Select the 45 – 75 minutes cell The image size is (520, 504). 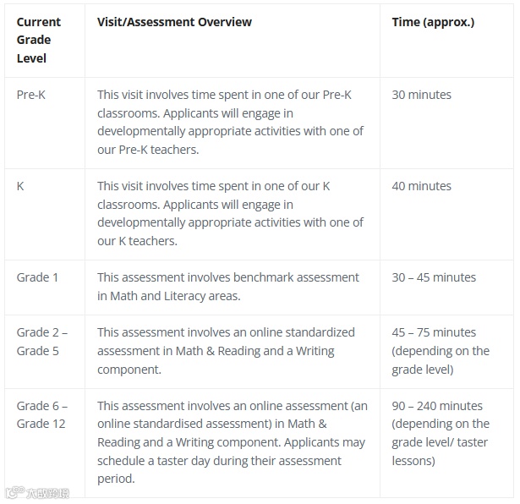tap(441, 351)
